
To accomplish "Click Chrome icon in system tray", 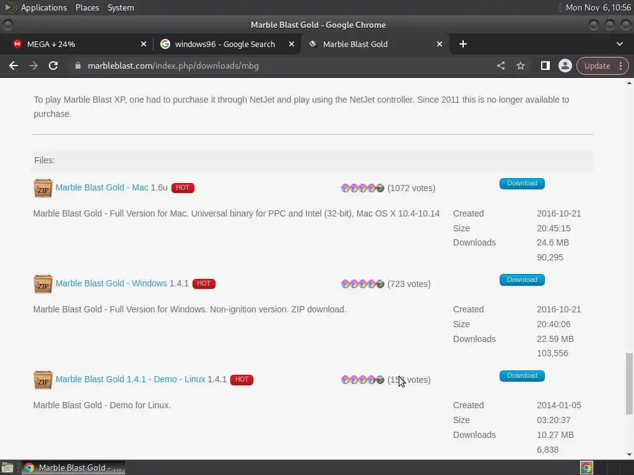I will coord(586,468).
